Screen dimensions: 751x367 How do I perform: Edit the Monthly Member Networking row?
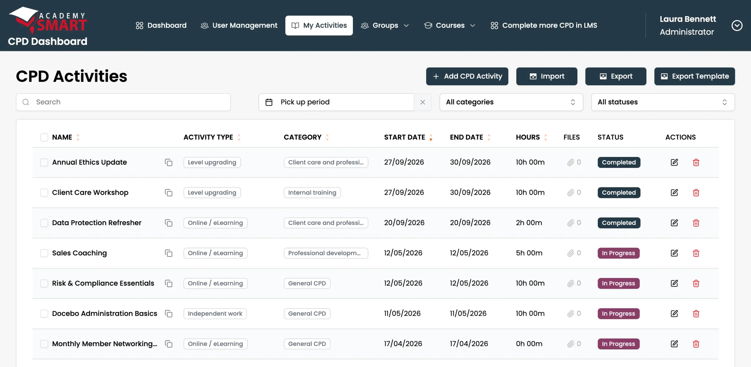pyautogui.click(x=674, y=344)
